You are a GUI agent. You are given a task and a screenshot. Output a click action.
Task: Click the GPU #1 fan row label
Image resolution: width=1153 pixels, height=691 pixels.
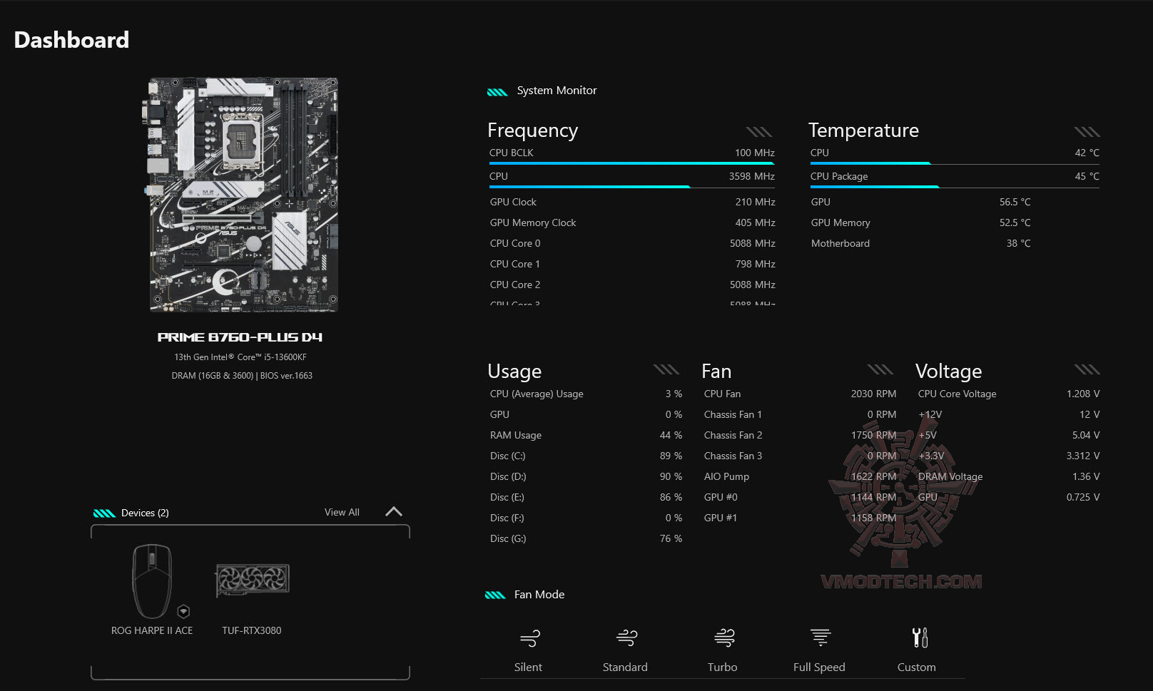point(721,518)
